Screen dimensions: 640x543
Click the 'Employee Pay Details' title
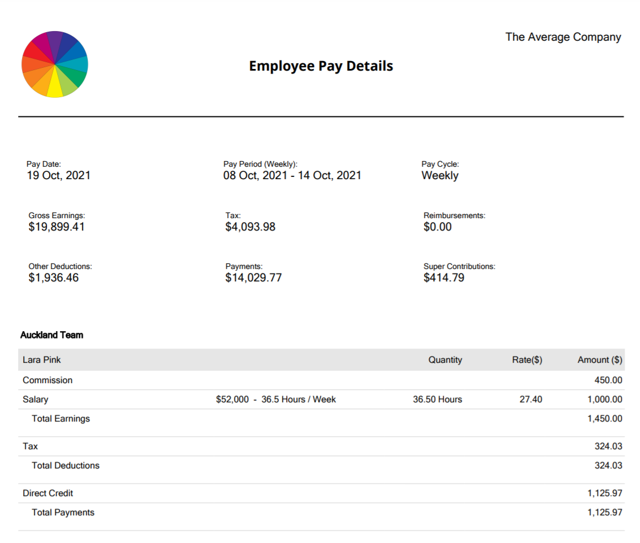pos(321,66)
